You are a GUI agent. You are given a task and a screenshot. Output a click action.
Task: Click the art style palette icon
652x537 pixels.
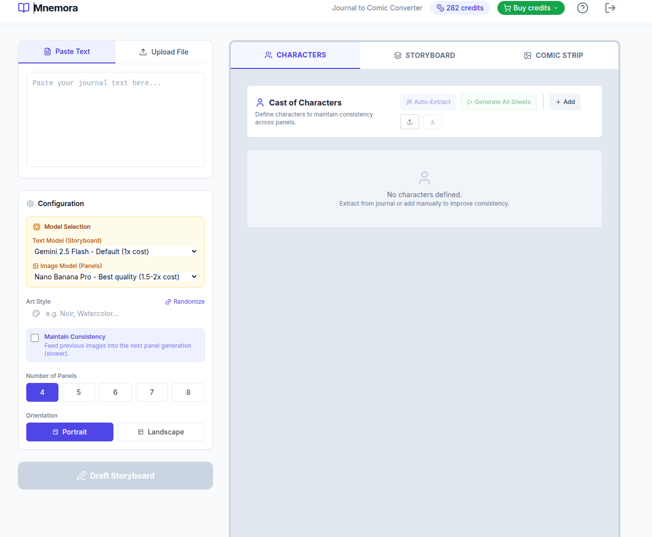coord(36,314)
